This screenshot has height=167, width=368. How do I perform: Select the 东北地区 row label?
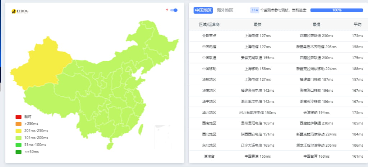pos(210,145)
